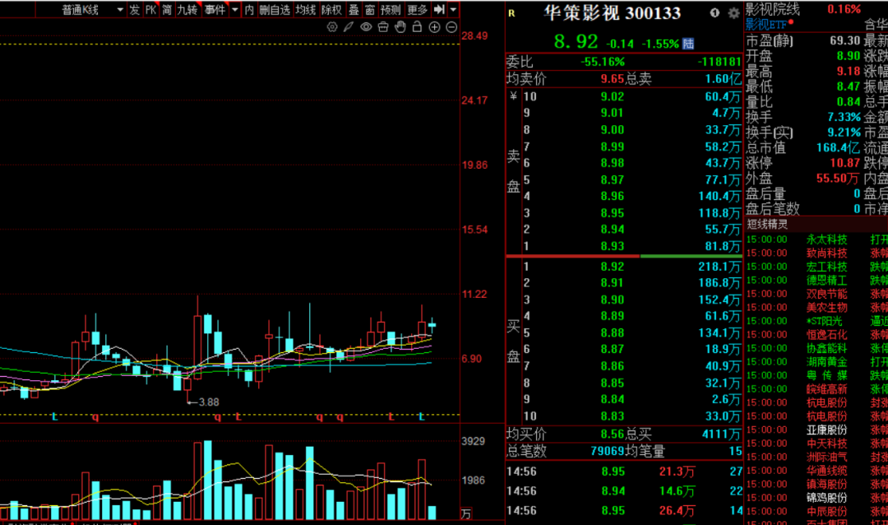Select sell level 10 price 9.02
Image resolution: width=888 pixels, height=525 pixels.
(613, 96)
